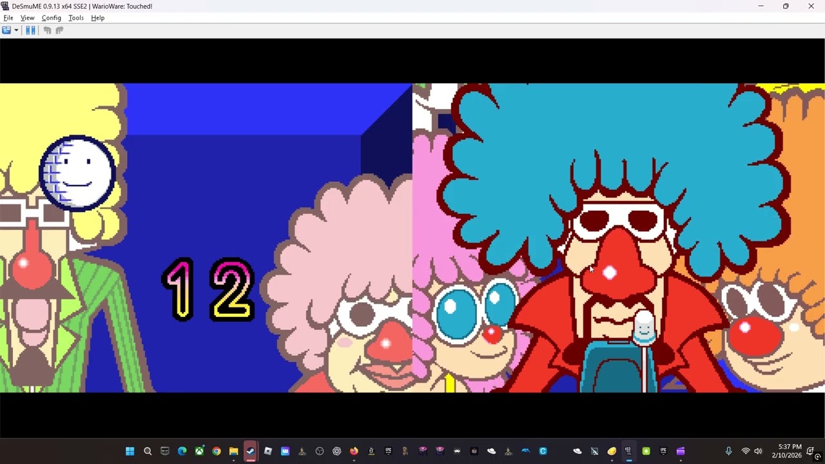Open Windows taskbar Search
Image resolution: width=825 pixels, height=464 pixels.
tap(148, 451)
